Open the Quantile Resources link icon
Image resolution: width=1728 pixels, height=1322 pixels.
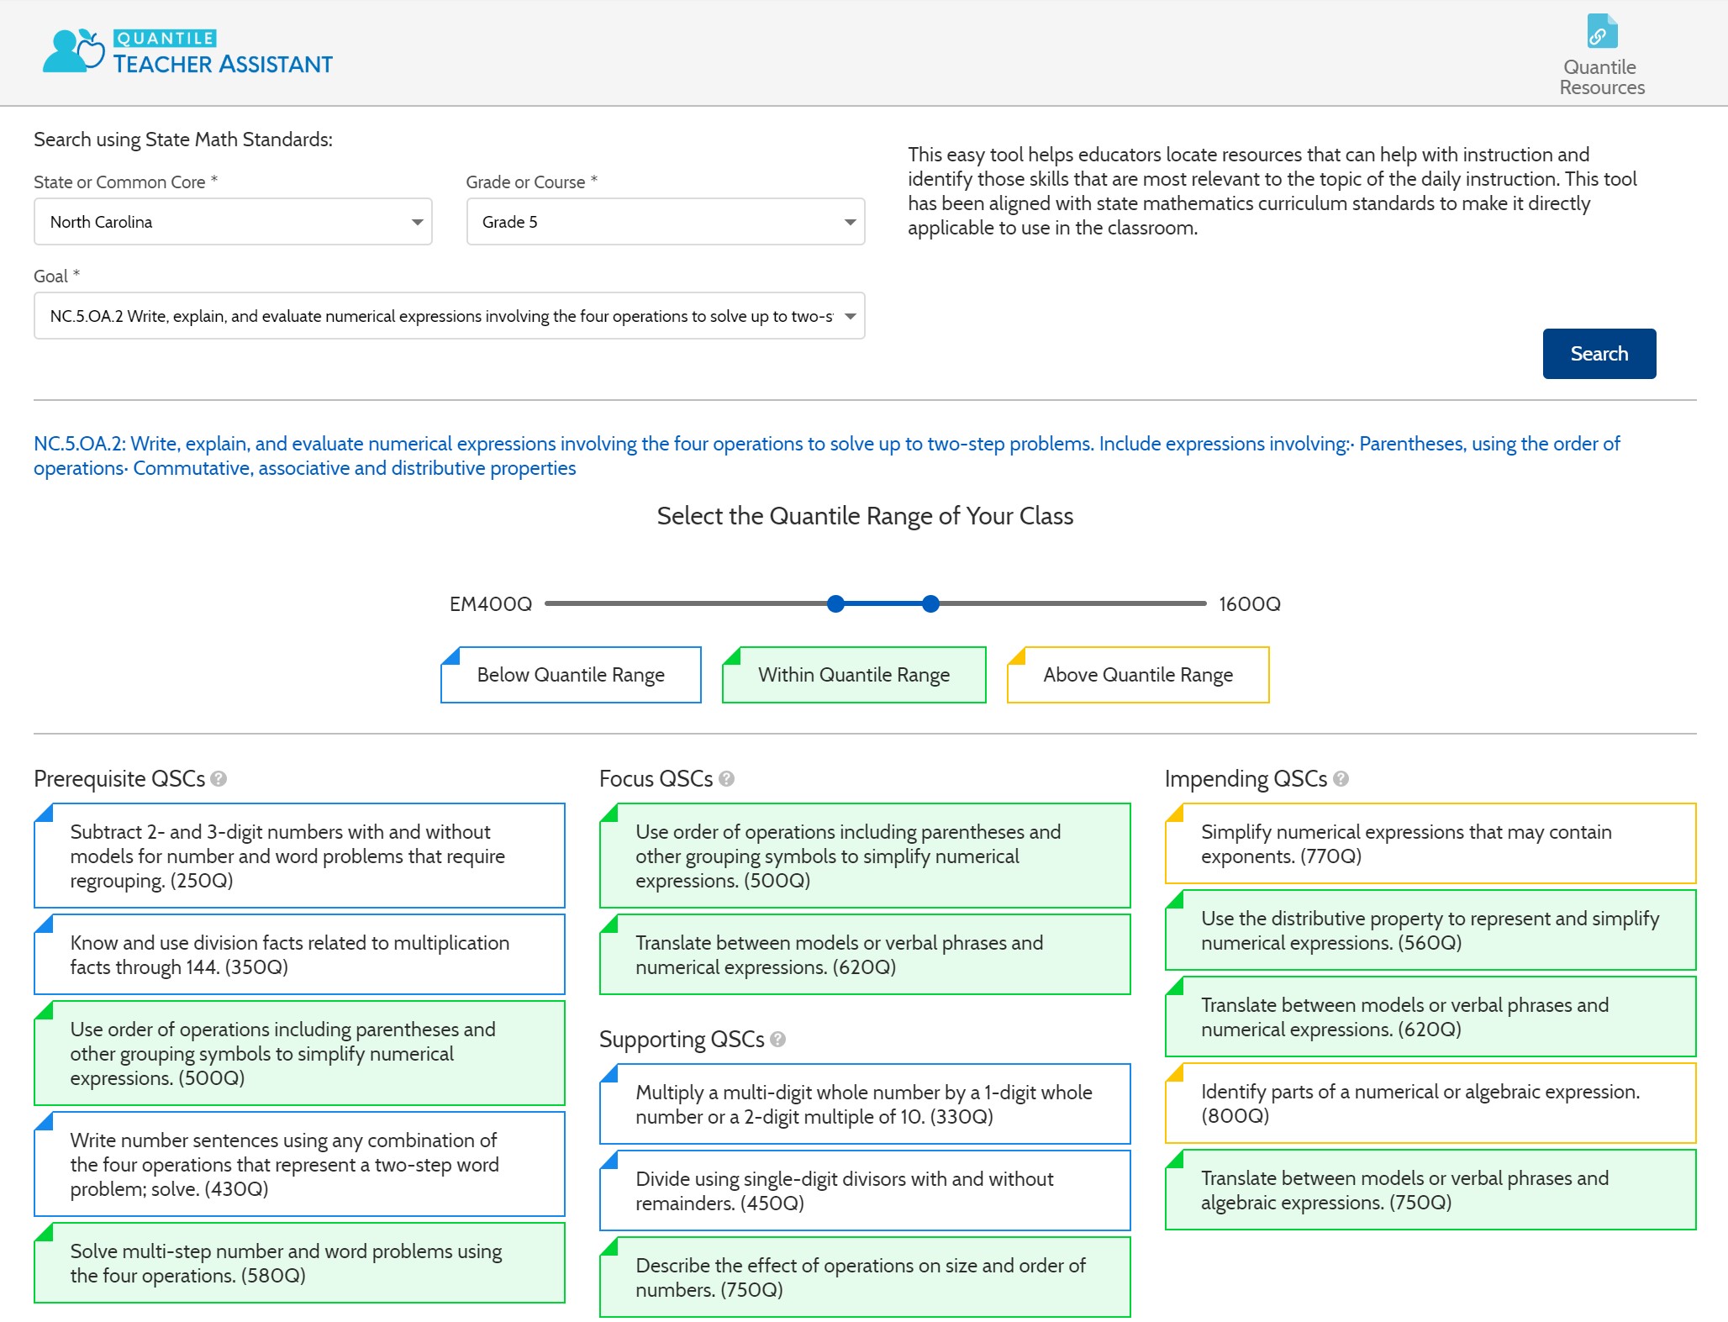point(1602,32)
